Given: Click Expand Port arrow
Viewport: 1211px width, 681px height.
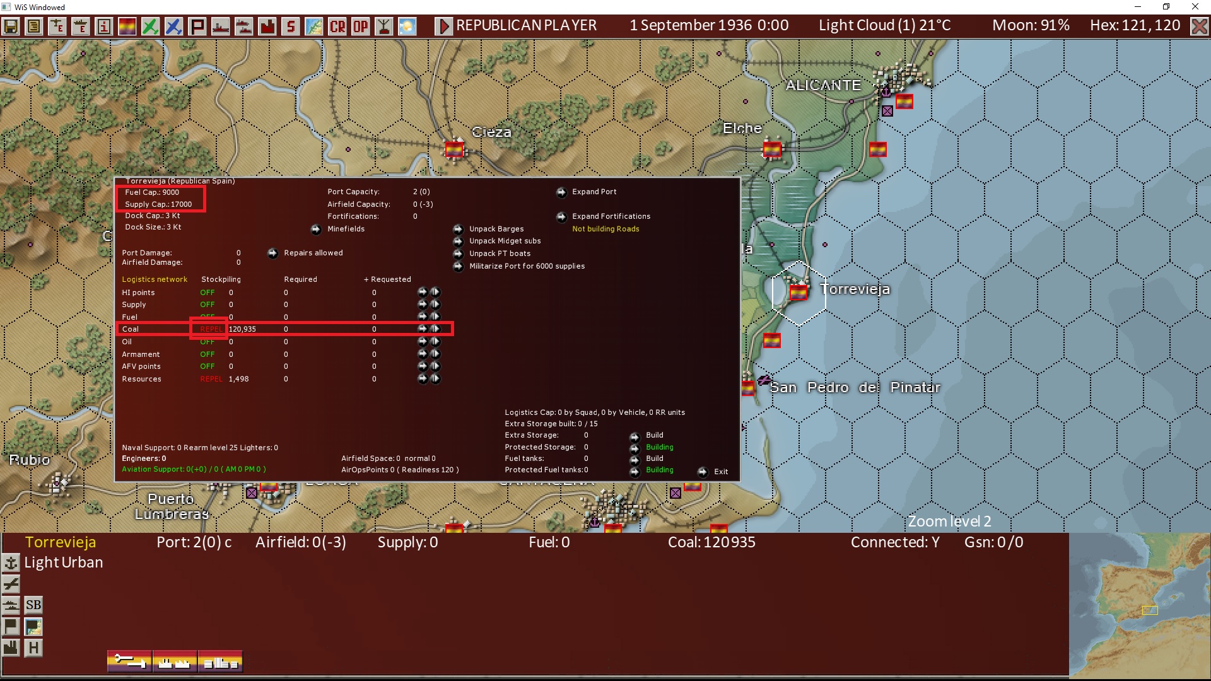Looking at the screenshot, I should (x=561, y=192).
